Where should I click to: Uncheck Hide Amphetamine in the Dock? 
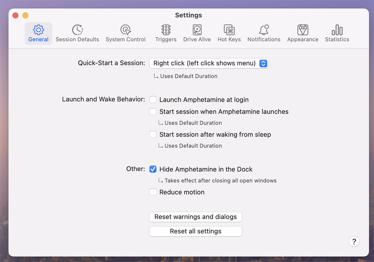coord(153,169)
